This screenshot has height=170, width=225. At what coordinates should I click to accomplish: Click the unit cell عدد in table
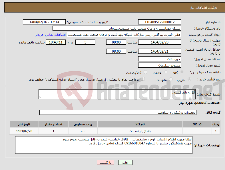(x=83, y=131)
